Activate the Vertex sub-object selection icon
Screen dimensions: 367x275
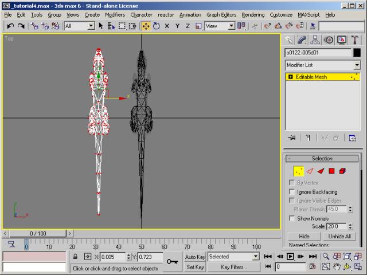pos(298,171)
